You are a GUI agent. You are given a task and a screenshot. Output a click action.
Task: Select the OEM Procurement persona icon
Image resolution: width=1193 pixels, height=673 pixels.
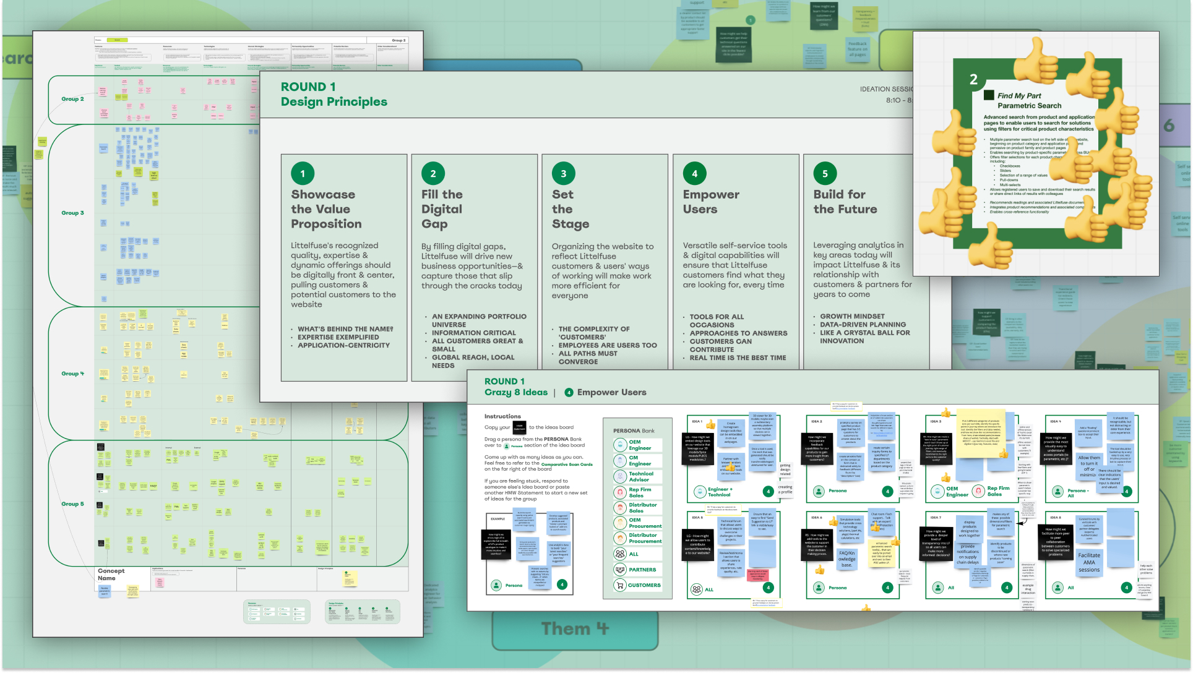click(x=620, y=523)
